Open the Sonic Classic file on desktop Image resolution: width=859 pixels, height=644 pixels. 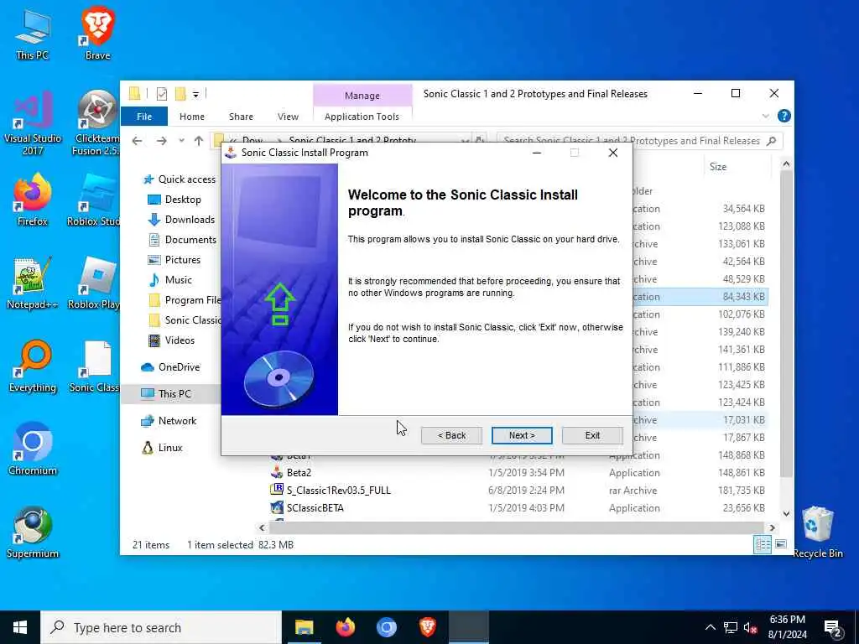pyautogui.click(x=96, y=367)
